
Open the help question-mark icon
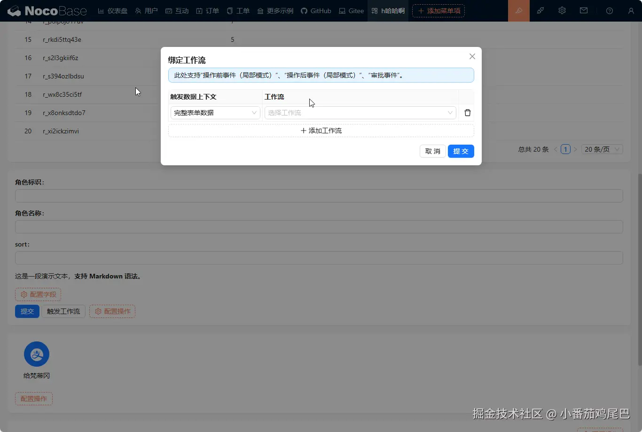[610, 11]
